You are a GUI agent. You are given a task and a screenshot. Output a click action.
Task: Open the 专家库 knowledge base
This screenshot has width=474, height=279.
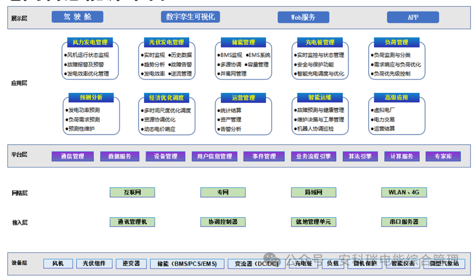443,156
